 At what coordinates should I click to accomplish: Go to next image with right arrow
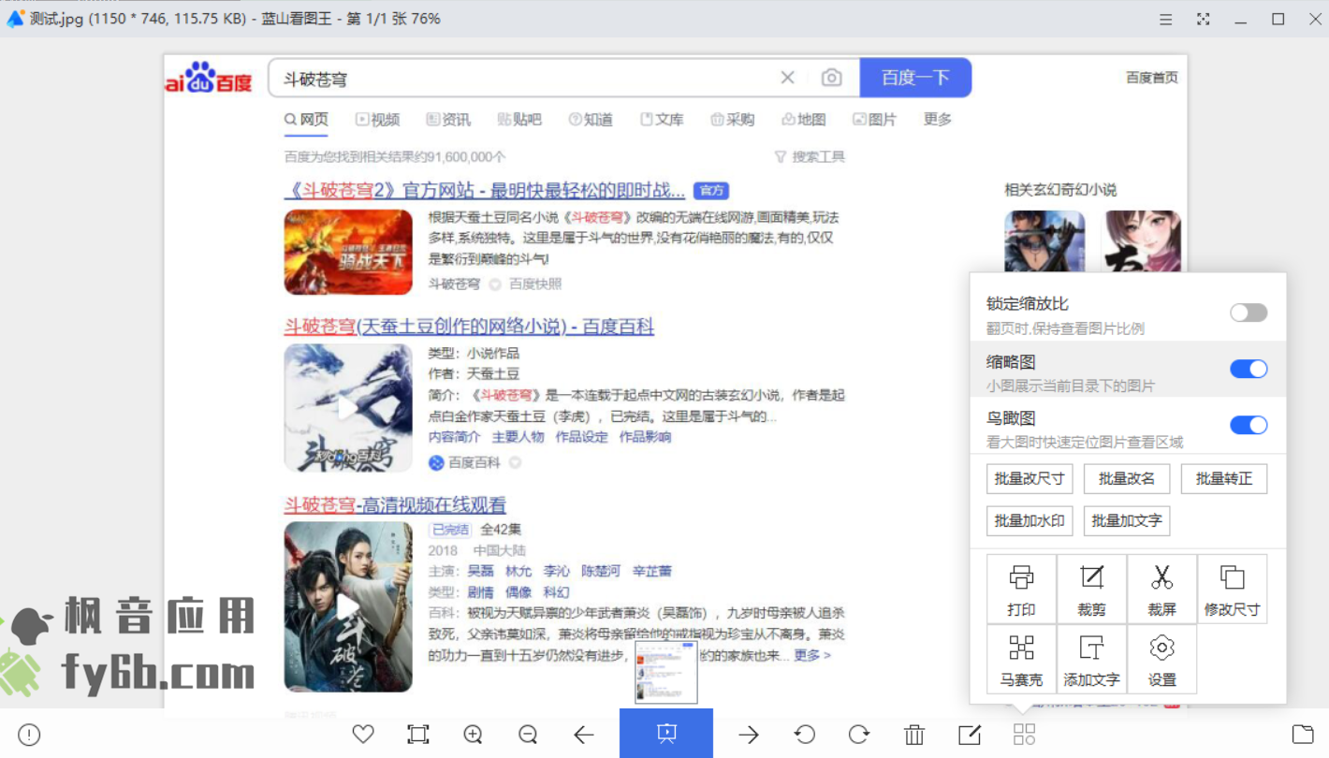coord(749,735)
